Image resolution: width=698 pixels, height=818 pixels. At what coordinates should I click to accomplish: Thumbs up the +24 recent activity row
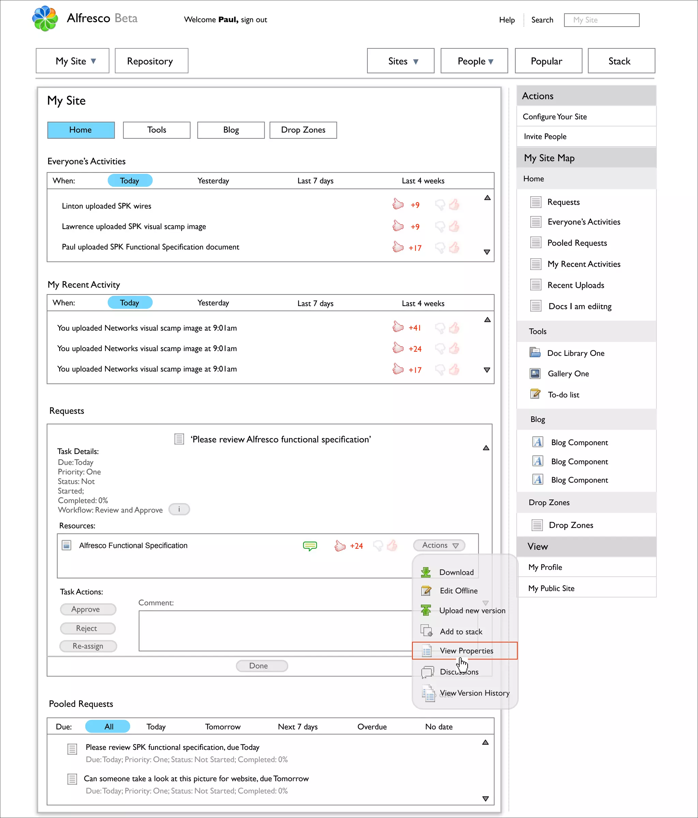click(x=454, y=348)
